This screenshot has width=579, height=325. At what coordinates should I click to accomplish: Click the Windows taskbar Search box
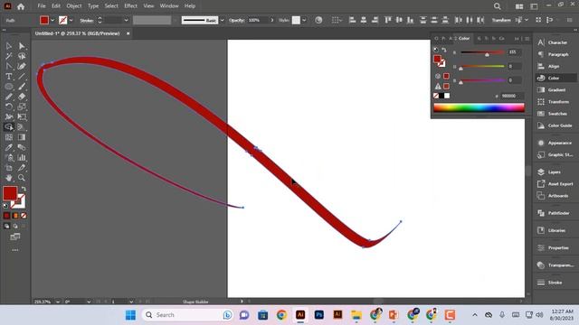coord(187,315)
